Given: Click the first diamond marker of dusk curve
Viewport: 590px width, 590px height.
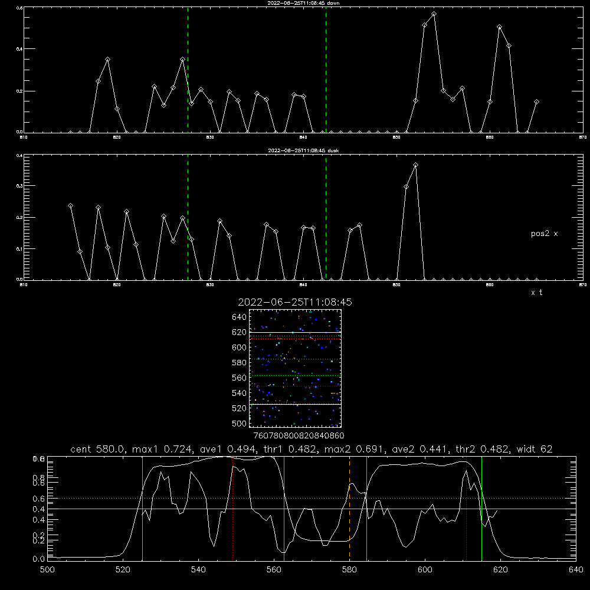Looking at the screenshot, I should [70, 205].
